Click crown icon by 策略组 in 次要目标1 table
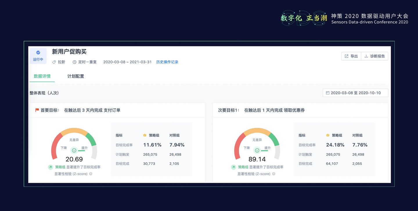 click(328, 135)
